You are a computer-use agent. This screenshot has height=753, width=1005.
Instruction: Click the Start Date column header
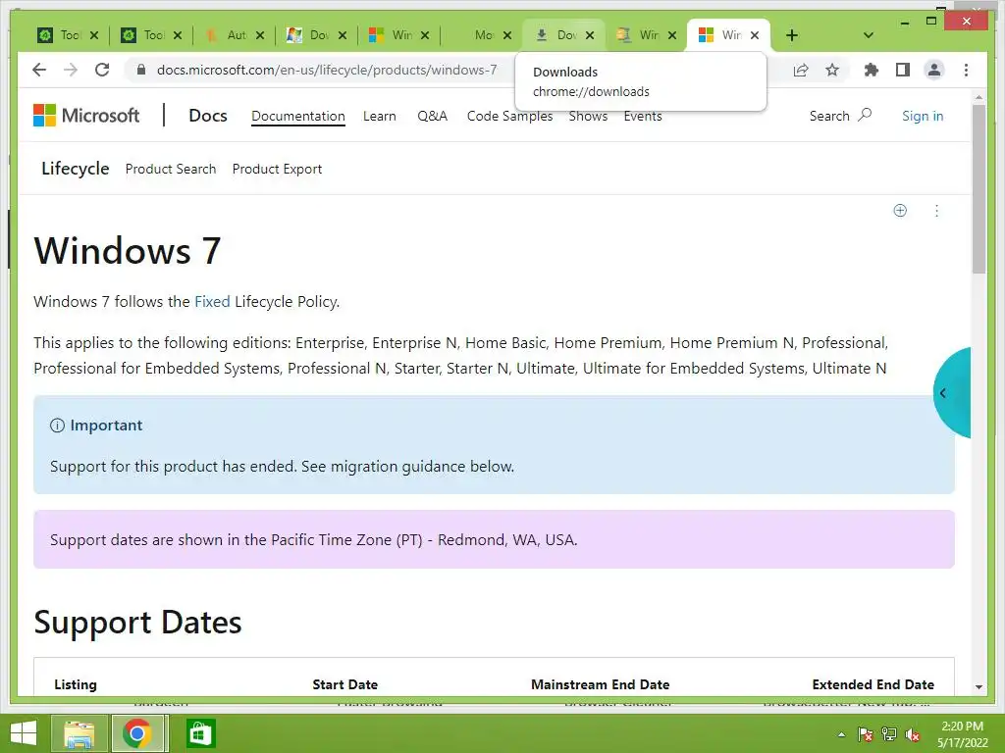344,684
